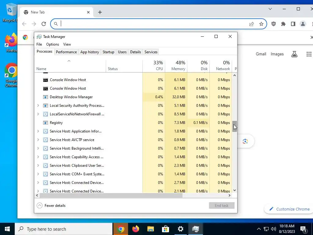Viewport: 313px width, 235px height.
Task: Show hidden system tray icons
Action: coord(259,229)
